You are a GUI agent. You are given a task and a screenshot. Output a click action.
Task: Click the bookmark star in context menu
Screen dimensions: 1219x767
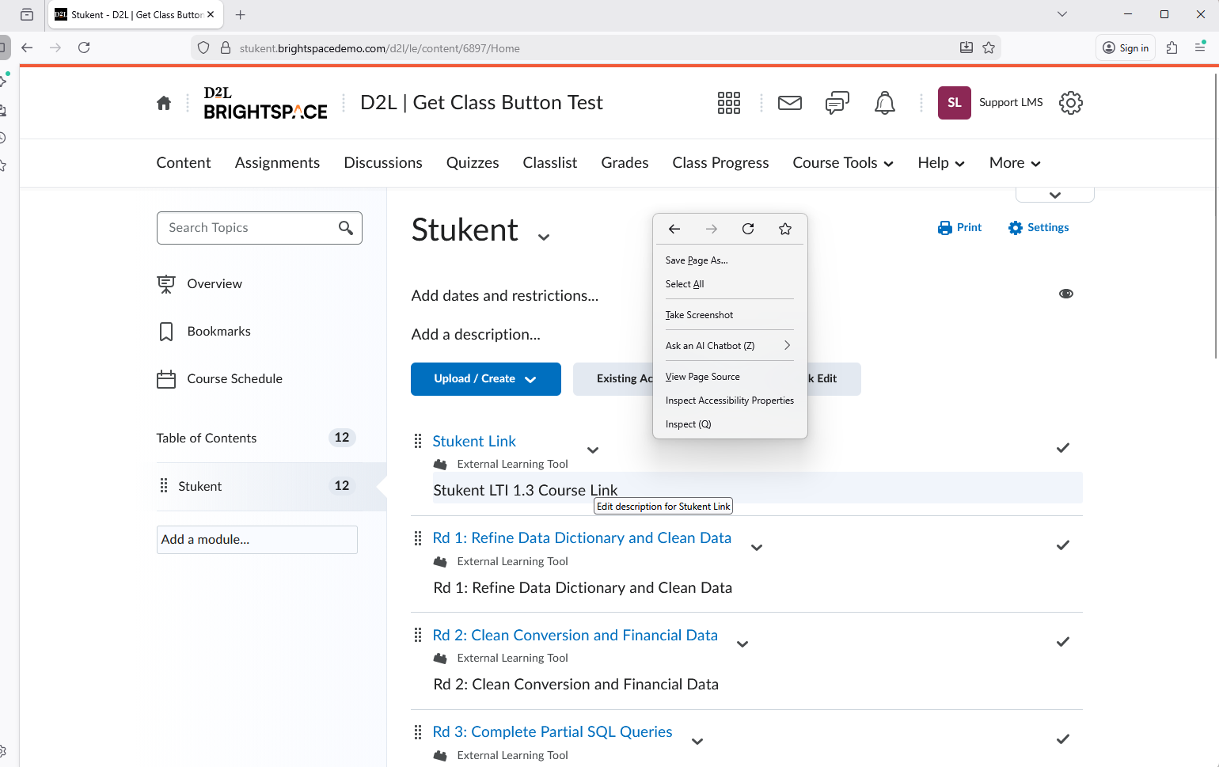click(x=784, y=229)
